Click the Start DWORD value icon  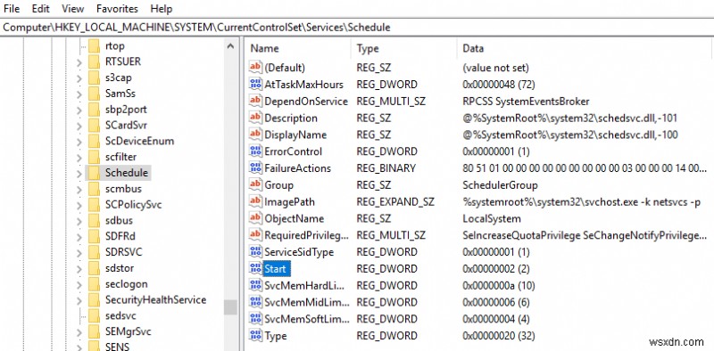tap(255, 269)
